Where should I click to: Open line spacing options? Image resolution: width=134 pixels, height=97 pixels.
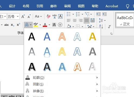click(x=101, y=20)
